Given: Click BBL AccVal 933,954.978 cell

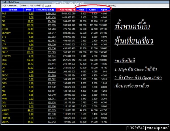Looking at the screenshot, I should (69, 25).
